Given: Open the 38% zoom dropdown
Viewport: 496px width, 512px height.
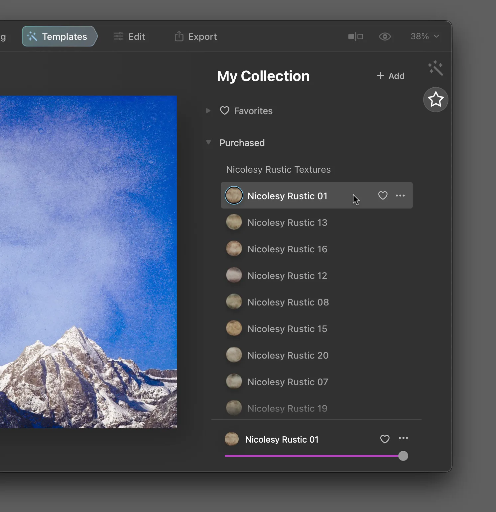Looking at the screenshot, I should pos(425,37).
